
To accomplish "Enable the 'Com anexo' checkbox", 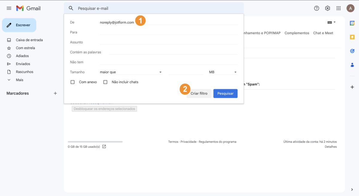I will coord(72,82).
